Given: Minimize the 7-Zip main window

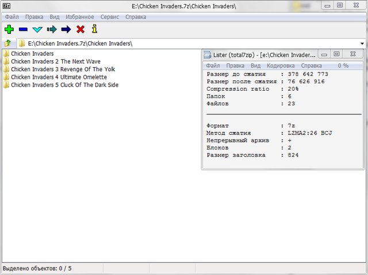Looking at the screenshot, I should pos(327,6).
